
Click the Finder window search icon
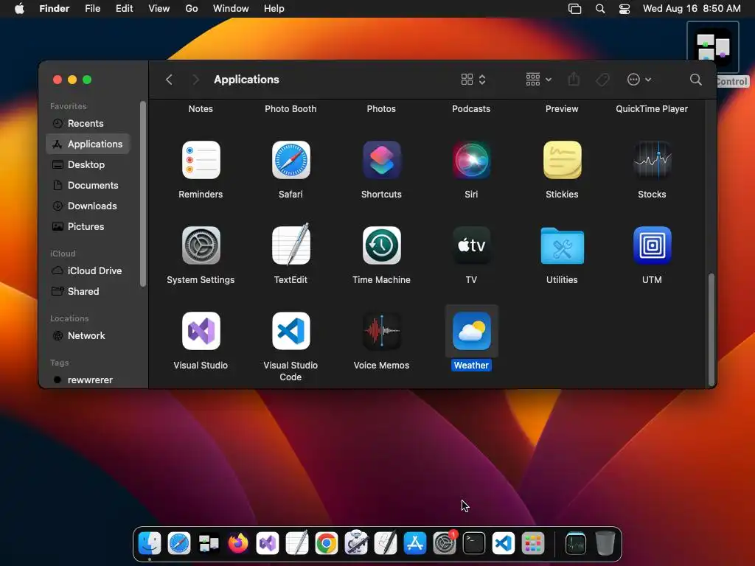click(x=696, y=80)
